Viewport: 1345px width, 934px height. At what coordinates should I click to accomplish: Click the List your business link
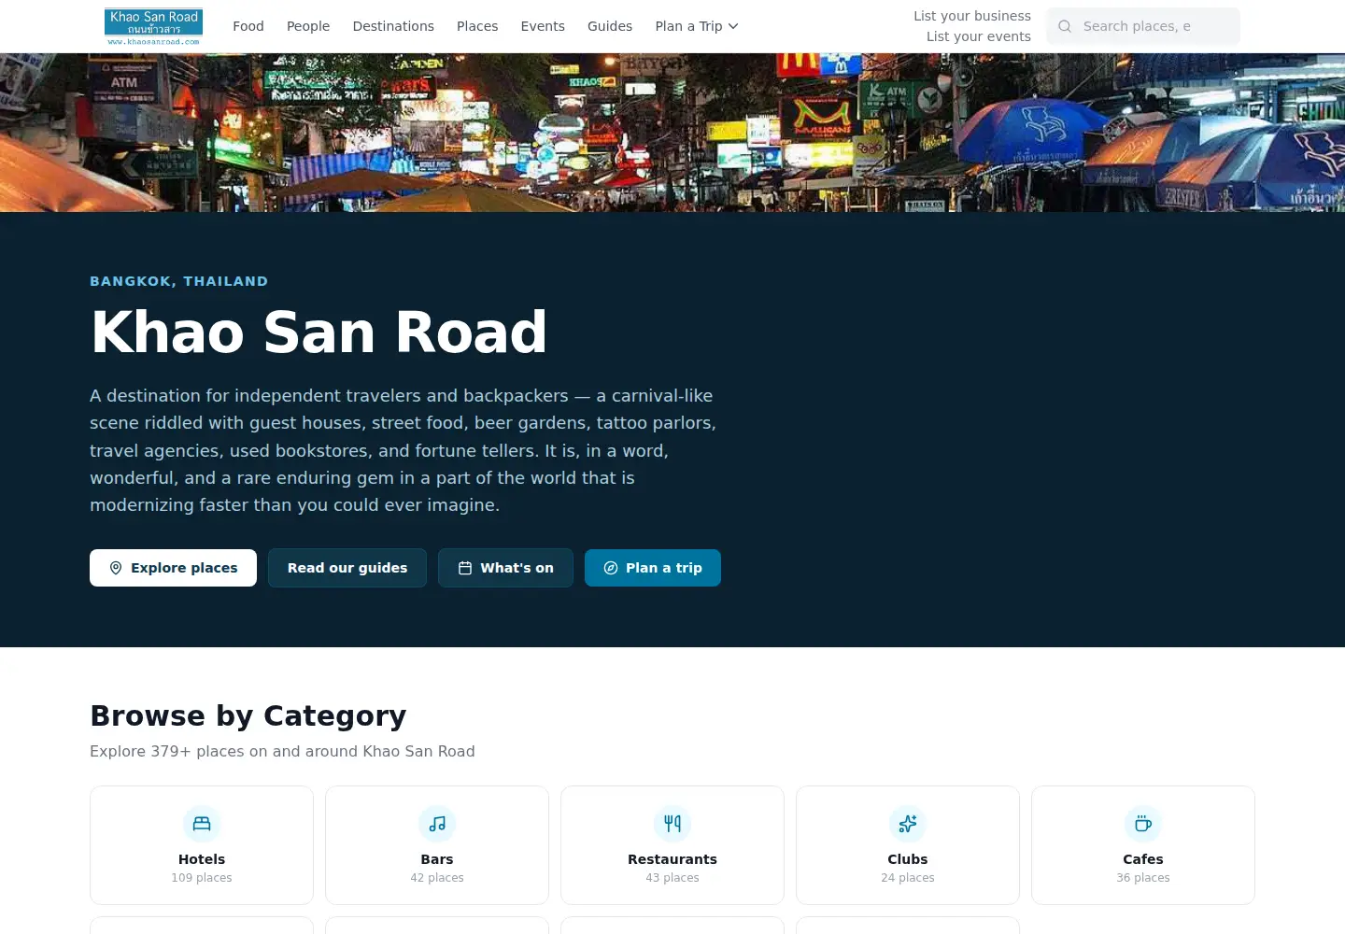pyautogui.click(x=972, y=16)
